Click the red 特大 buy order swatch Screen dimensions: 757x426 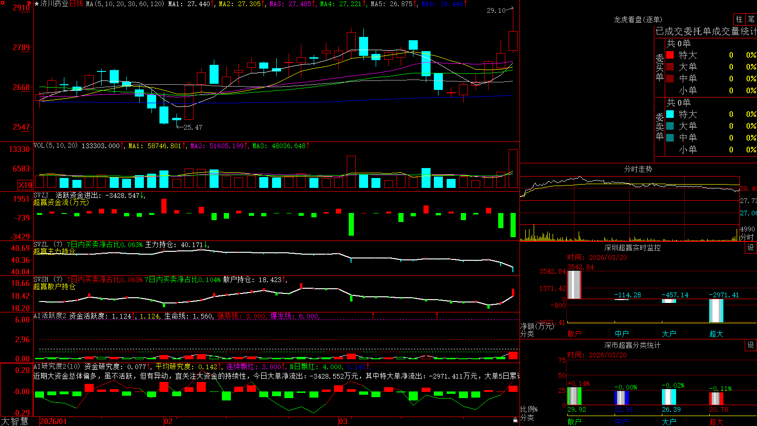670,55
